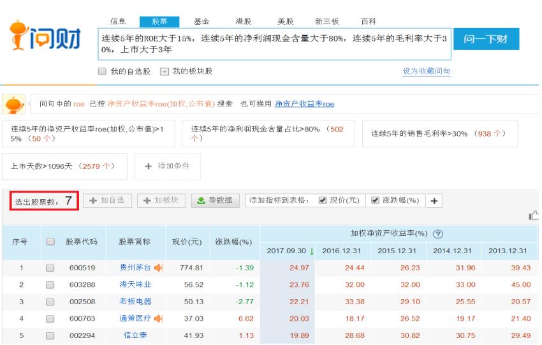Click the speaker icon next to 贵州茅台
Screen dimensions: 542x345
[x=159, y=268]
